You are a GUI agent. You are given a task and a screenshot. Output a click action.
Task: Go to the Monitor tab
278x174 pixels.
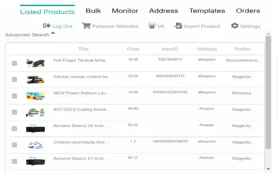click(x=125, y=11)
